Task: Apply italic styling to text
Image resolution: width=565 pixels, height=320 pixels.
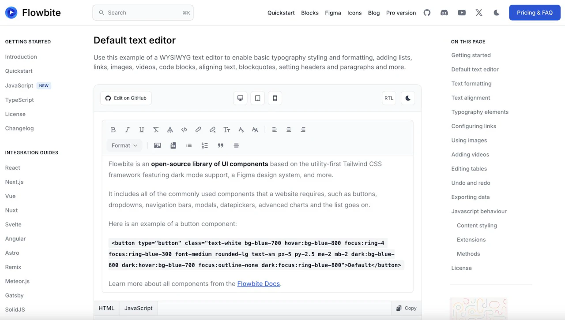Action: pos(127,130)
